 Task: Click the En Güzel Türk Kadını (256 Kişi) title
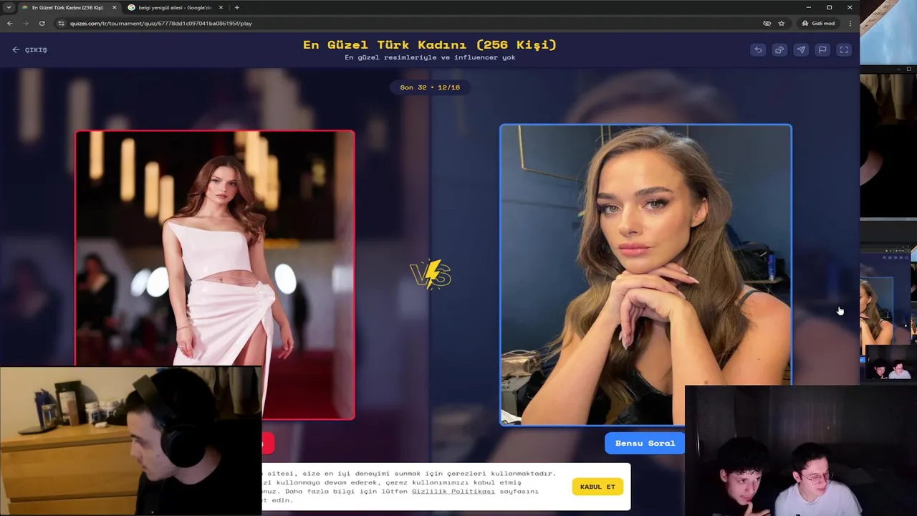[430, 44]
